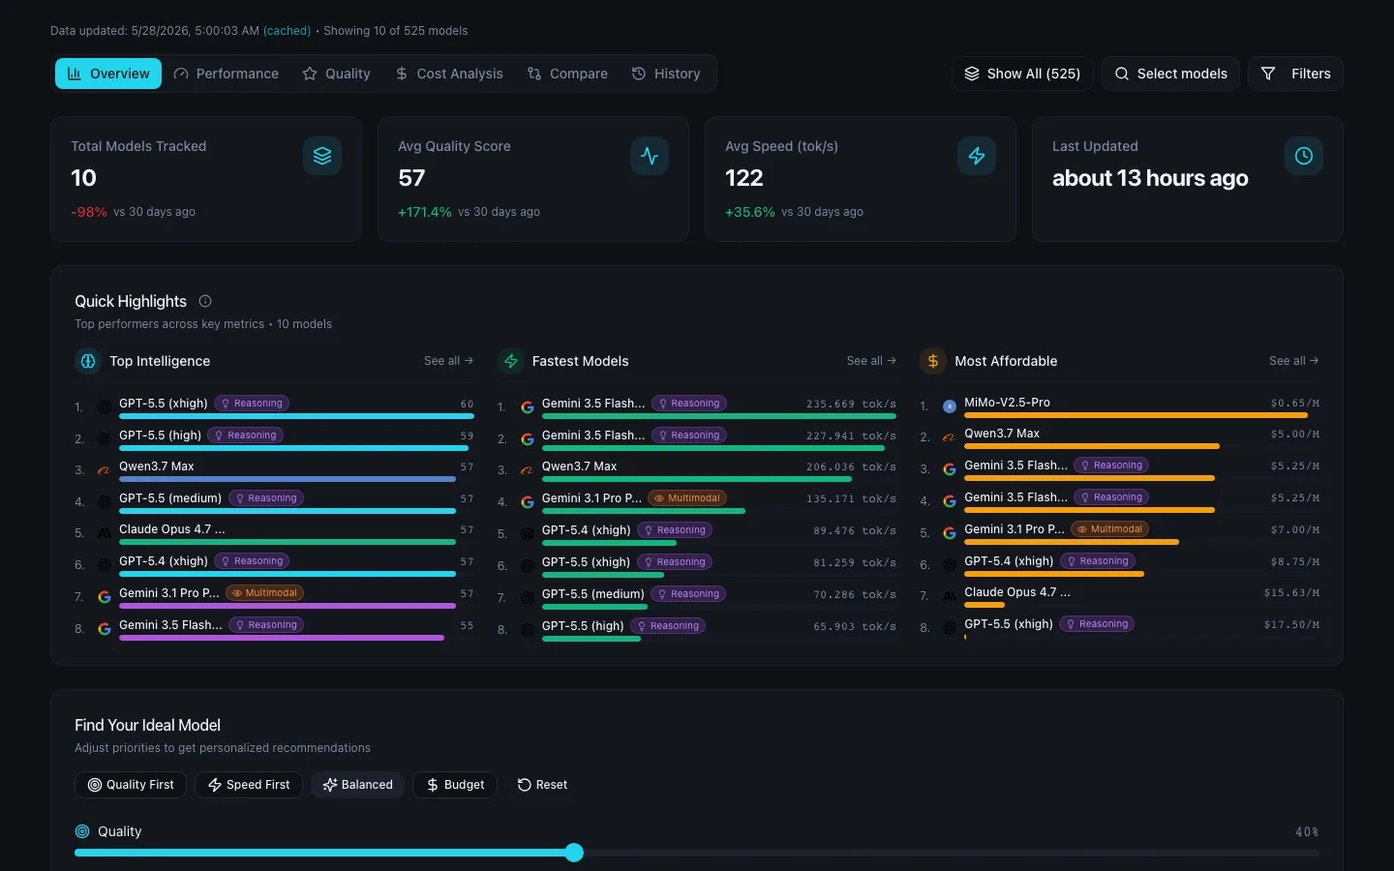Click the (cached) status link
Viewport: 1394px width, 871px height.
point(288,31)
